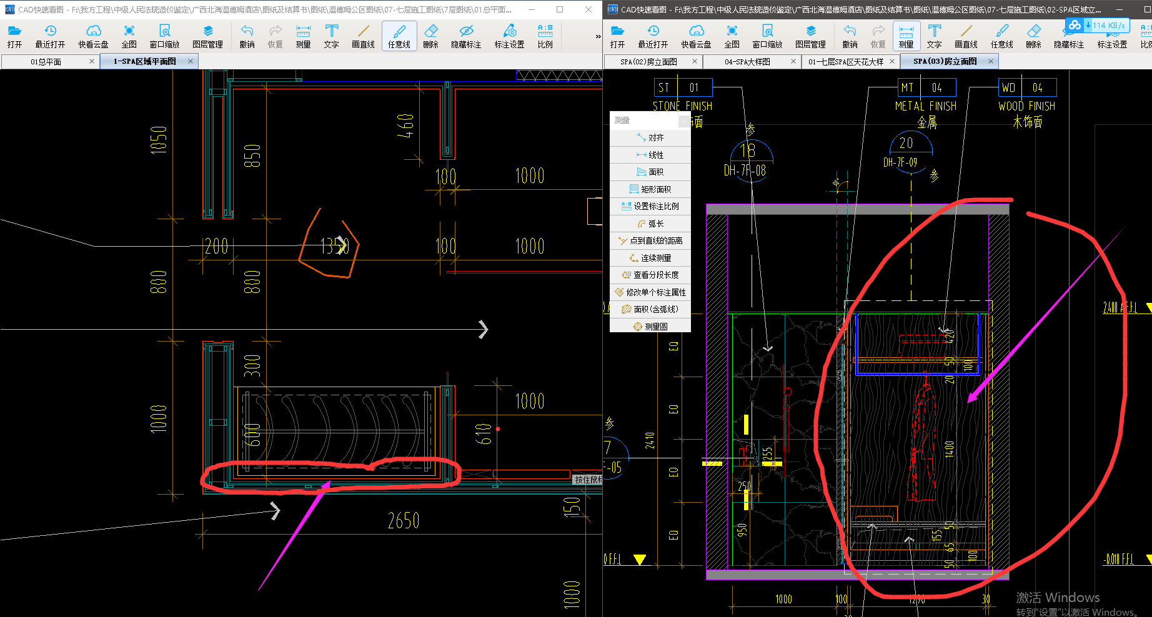The height and width of the screenshot is (617, 1152).
Task: Click 恢复 in right window toolbar
Action: (878, 36)
